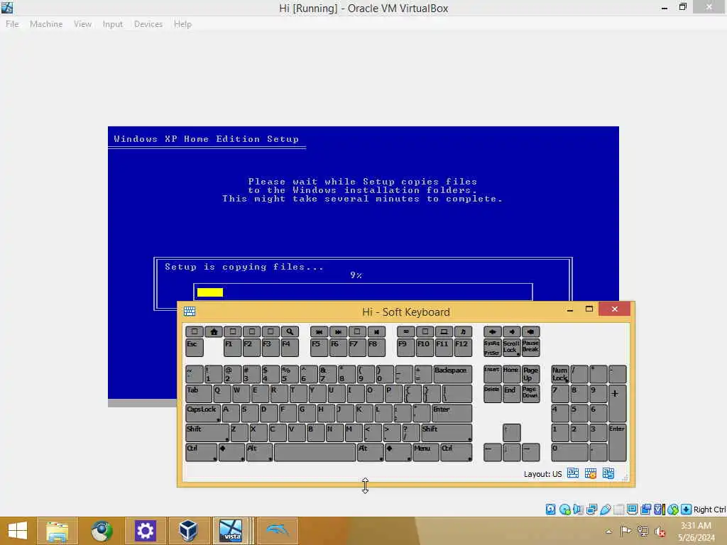Open the Help menu
The width and height of the screenshot is (727, 545).
[x=182, y=24]
